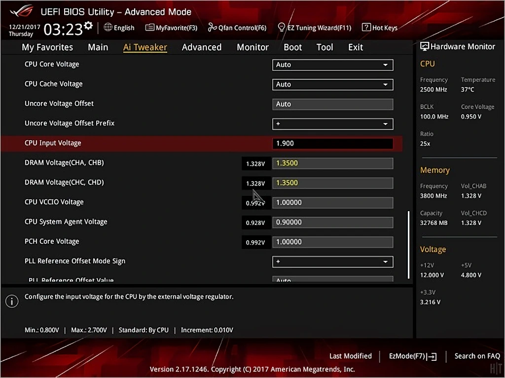505x378 pixels.
Task: Go to the Boot tab
Action: tap(292, 47)
